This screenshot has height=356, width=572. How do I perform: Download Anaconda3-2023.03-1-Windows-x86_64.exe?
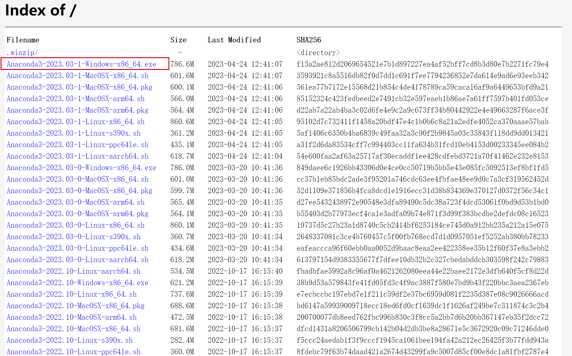(x=81, y=64)
